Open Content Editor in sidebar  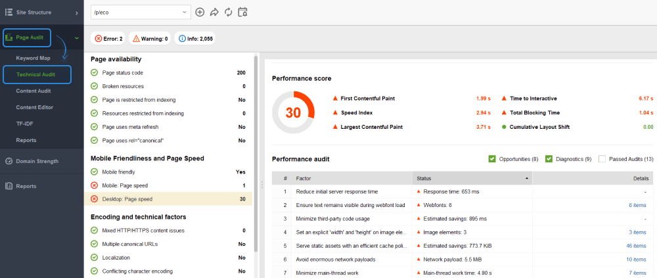34,107
